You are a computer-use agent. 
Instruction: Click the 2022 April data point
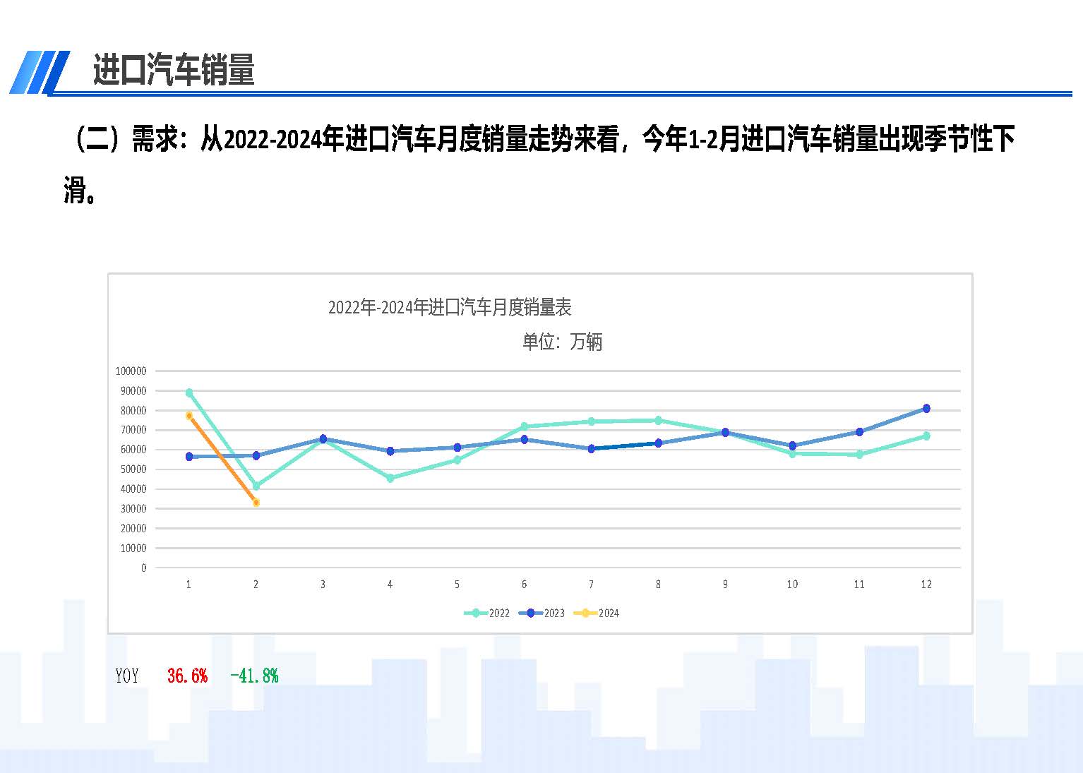click(390, 478)
